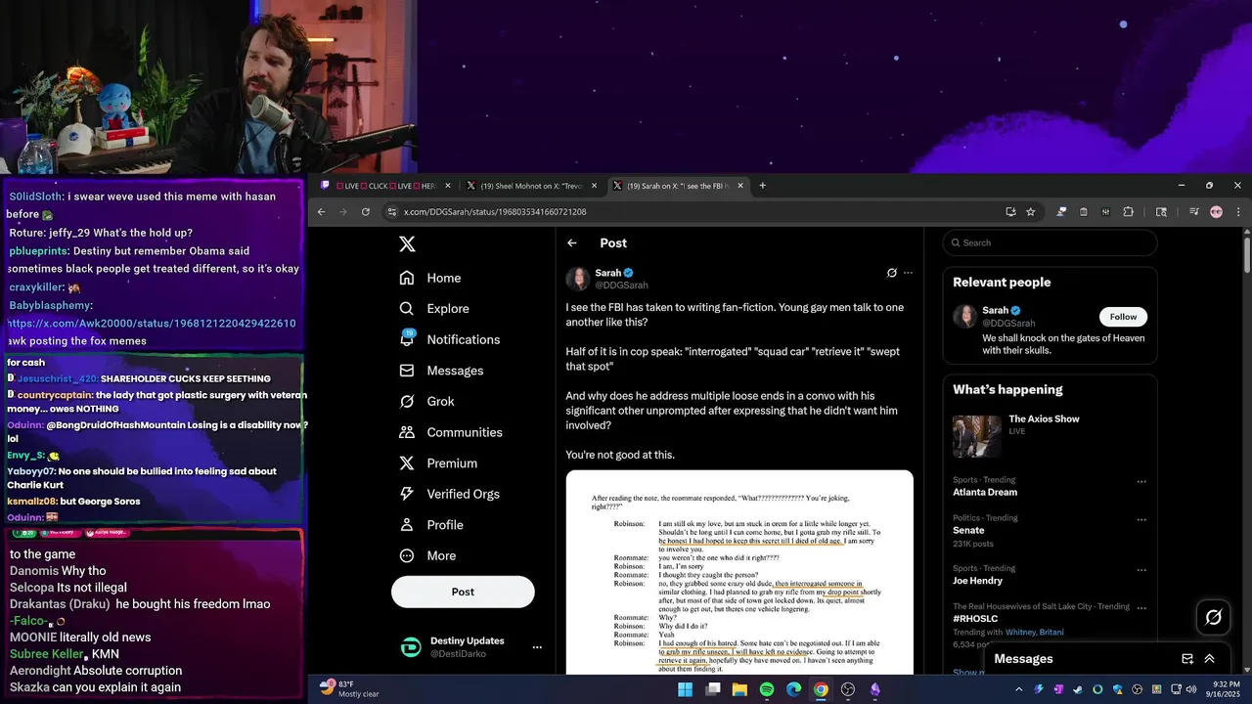Open Notifications in X sidebar
The width and height of the screenshot is (1252, 704).
(450, 339)
